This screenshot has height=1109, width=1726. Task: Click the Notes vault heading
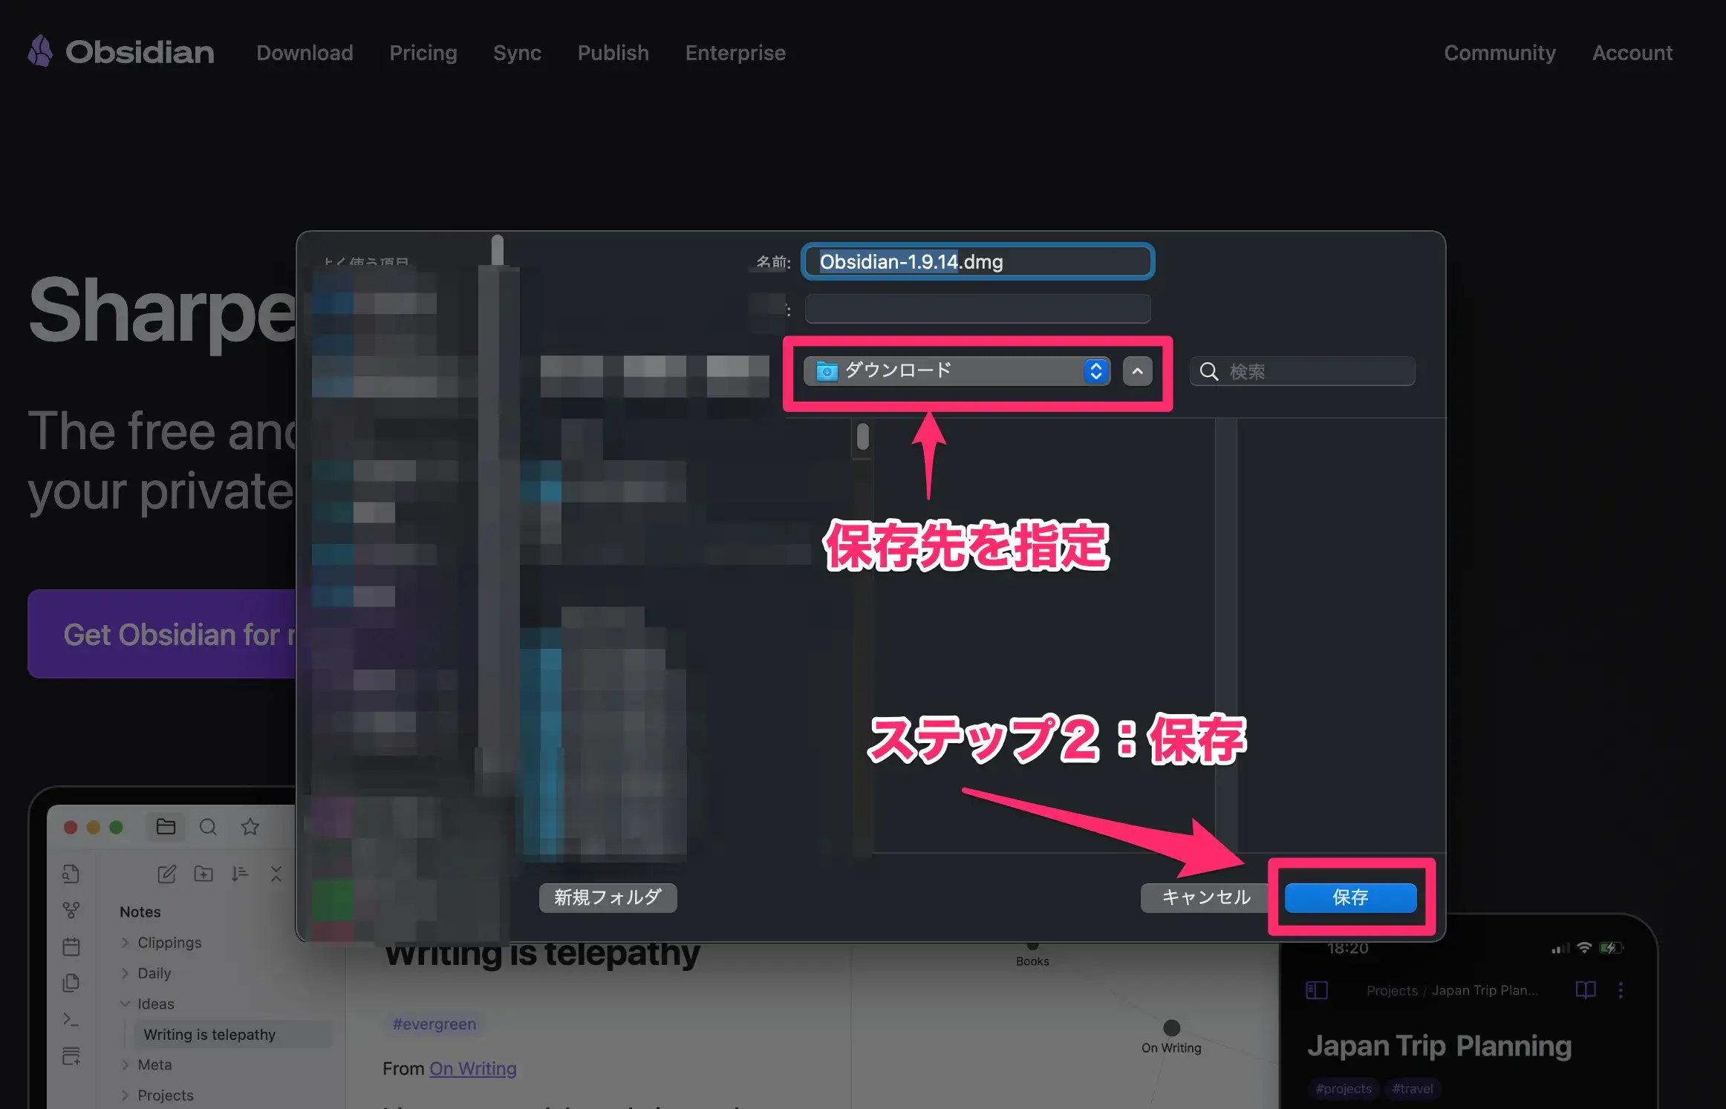point(140,912)
